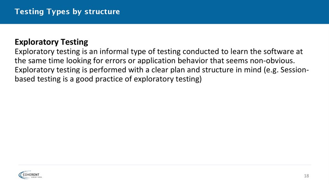Click the word "performed"

109,70
